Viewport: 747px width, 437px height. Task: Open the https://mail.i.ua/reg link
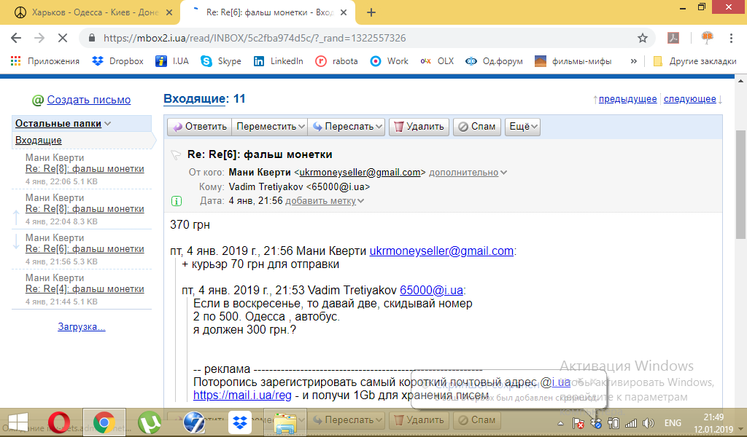click(242, 395)
